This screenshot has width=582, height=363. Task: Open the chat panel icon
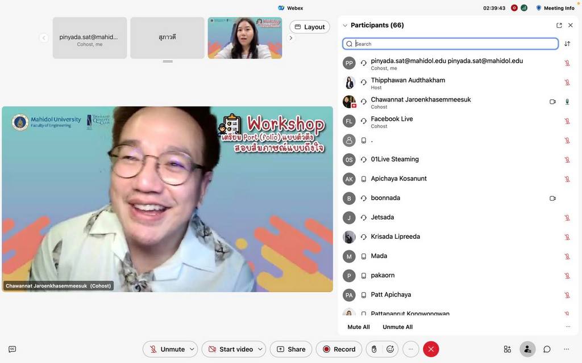tap(547, 349)
